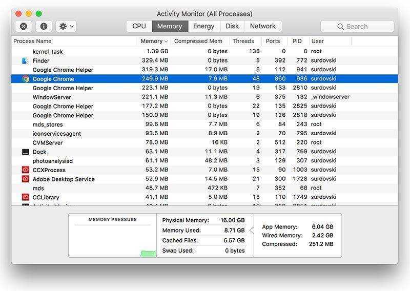The width and height of the screenshot is (410, 291).
Task: Open the Inspect process info icon
Action: pos(44,27)
